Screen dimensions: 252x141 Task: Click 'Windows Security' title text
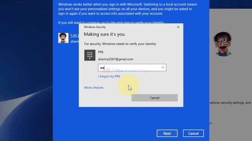(95, 27)
